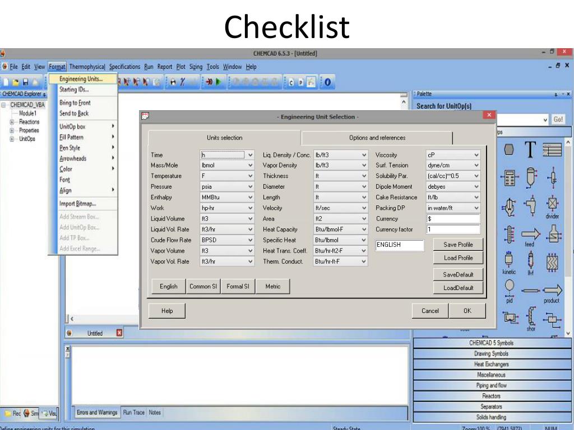The width and height of the screenshot is (574, 430).
Task: Select the calculator UnitOp icon in palette
Action: click(x=509, y=178)
